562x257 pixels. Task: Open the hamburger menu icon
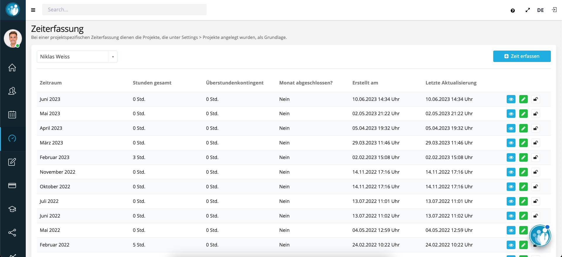coord(33,10)
